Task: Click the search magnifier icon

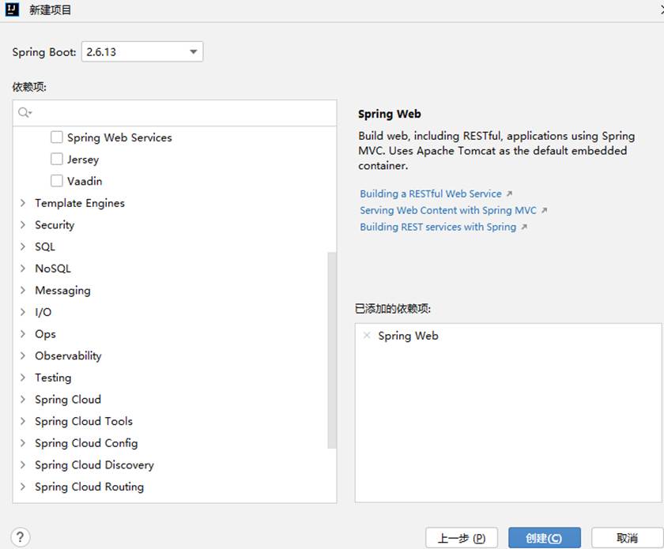Action: coord(25,113)
